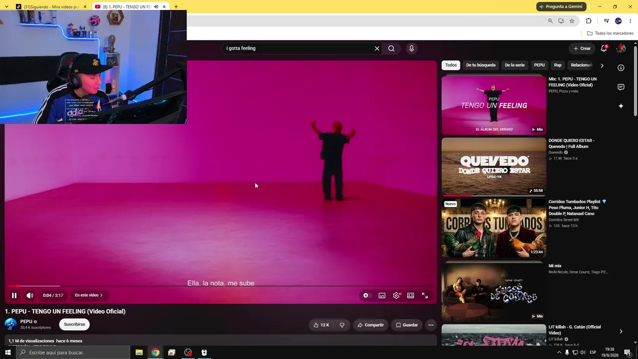Start voice search with microphone
Screen dimensions: 638x359
tap(411, 48)
